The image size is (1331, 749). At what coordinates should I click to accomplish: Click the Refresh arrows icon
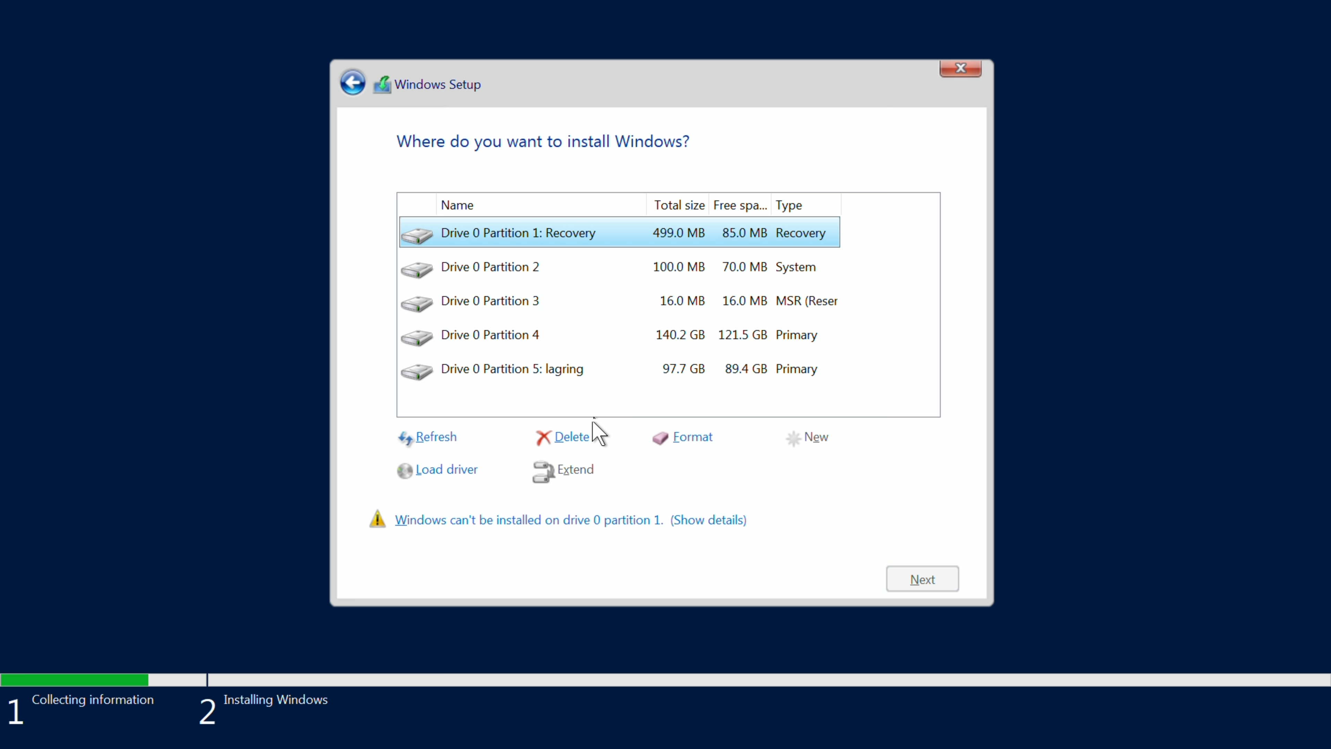[405, 438]
